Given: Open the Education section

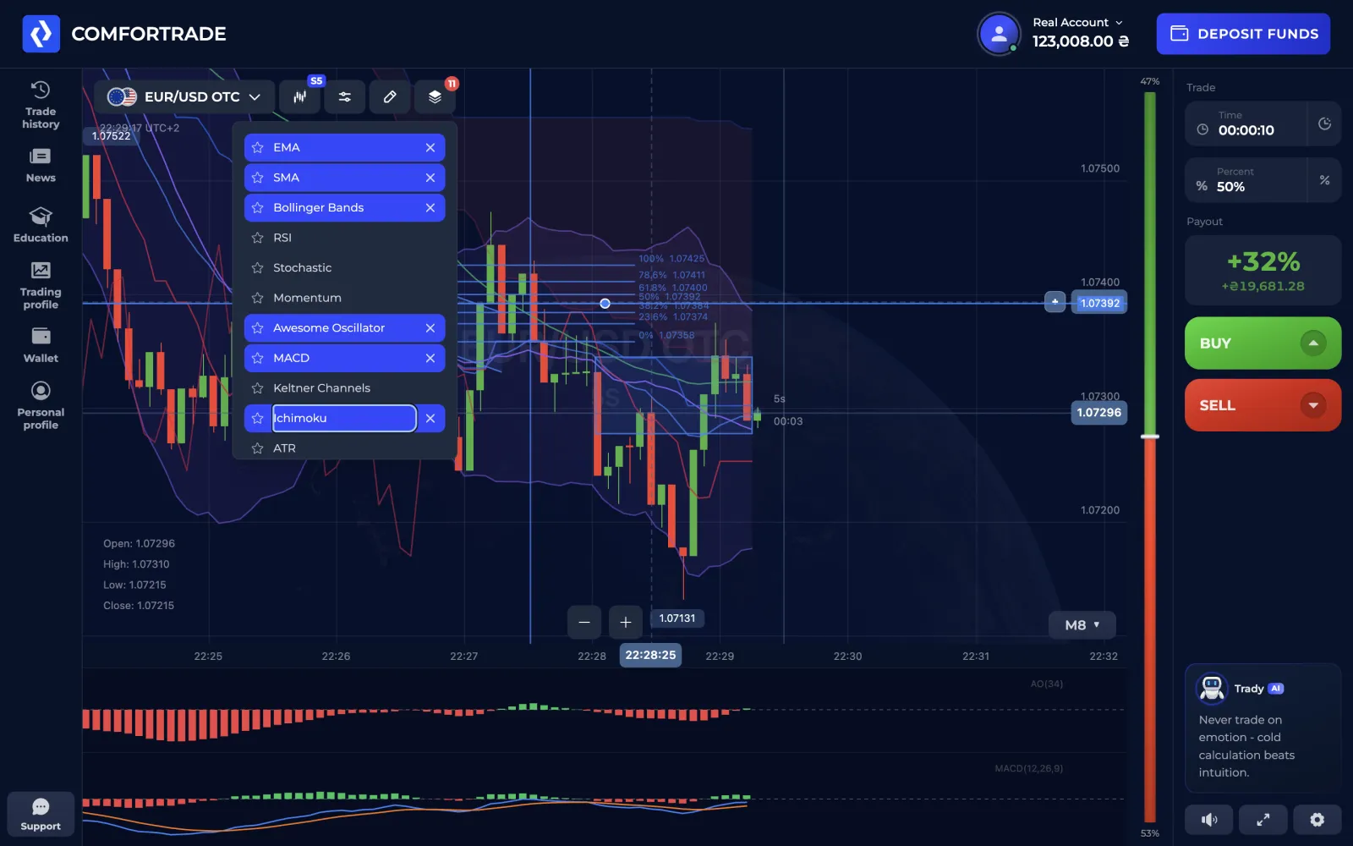Looking at the screenshot, I should (41, 224).
